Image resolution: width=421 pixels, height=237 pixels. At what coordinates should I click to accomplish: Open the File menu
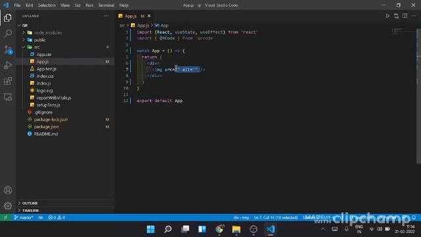pos(17,5)
